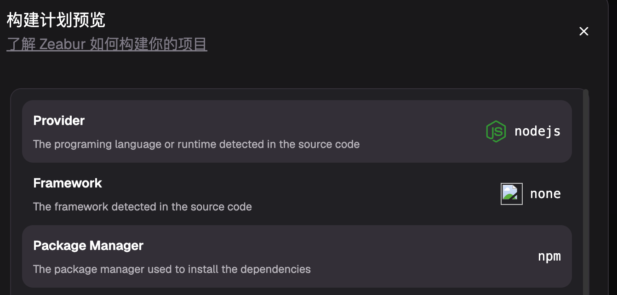
Task: Click the Provider description about runtime detected
Action: click(196, 144)
